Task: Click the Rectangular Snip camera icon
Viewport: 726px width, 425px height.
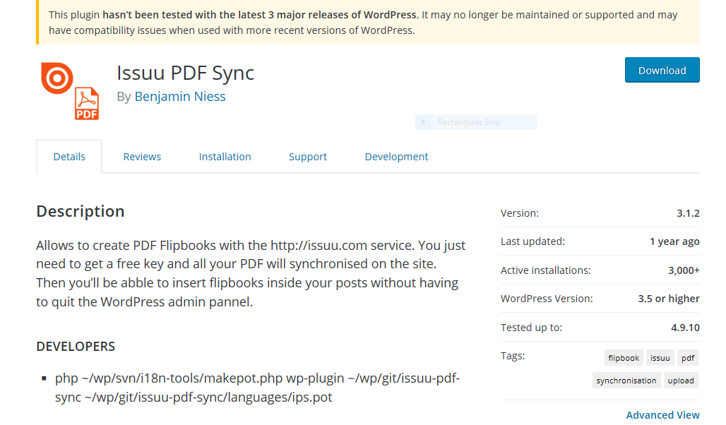Action: [423, 121]
